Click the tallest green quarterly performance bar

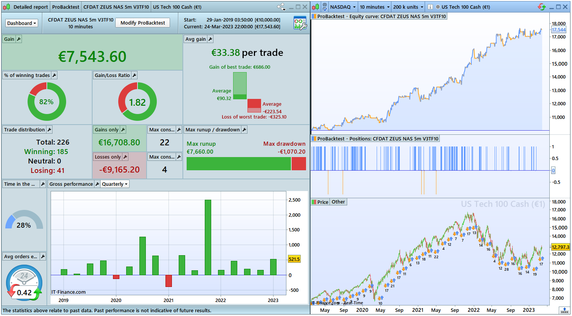[x=208, y=237]
